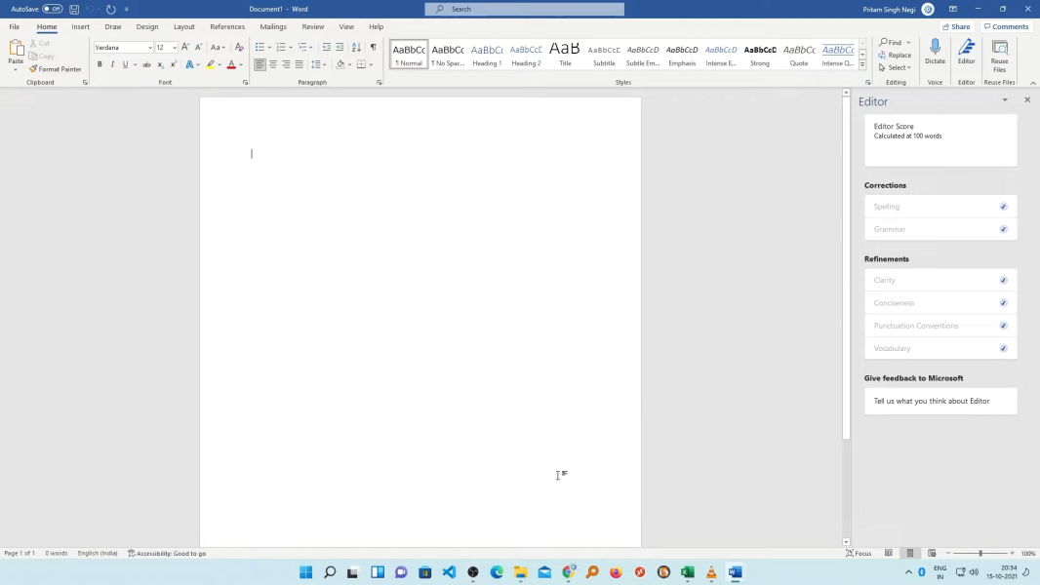Toggle the Clarity refinement check
Screen dimensions: 1040x585
tap(1004, 280)
